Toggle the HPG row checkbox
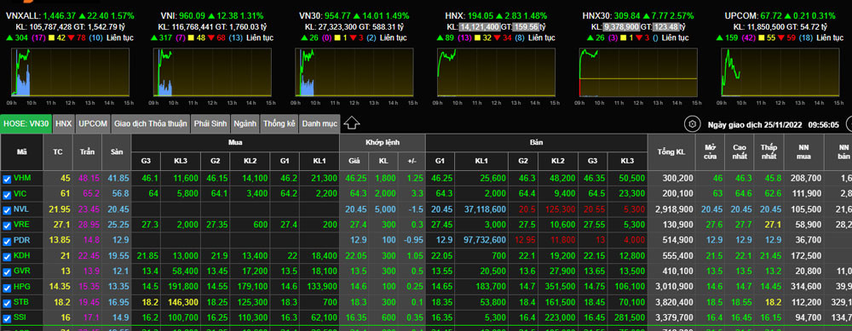Viewport: 852px width, 331px height. point(7,288)
